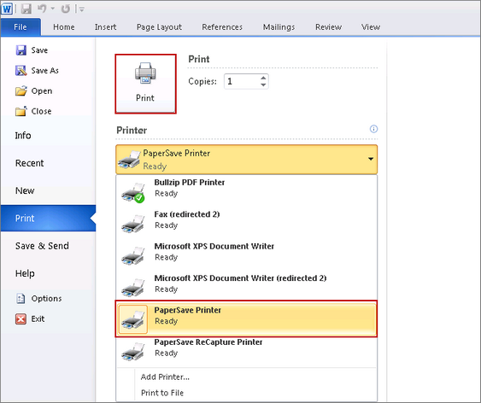
Task: Open the Mailings ribbon tab
Action: [x=279, y=27]
